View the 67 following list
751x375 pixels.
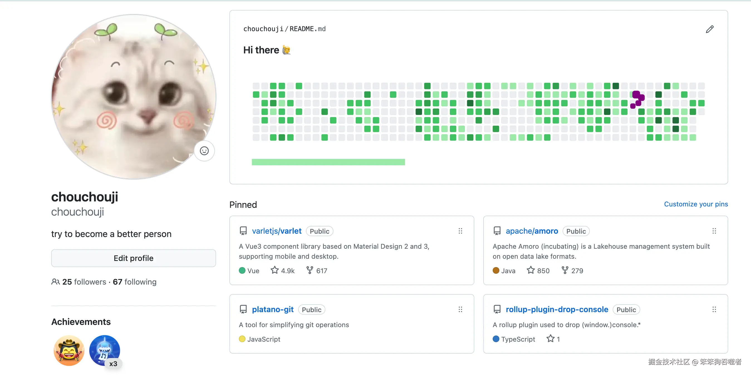tap(135, 282)
